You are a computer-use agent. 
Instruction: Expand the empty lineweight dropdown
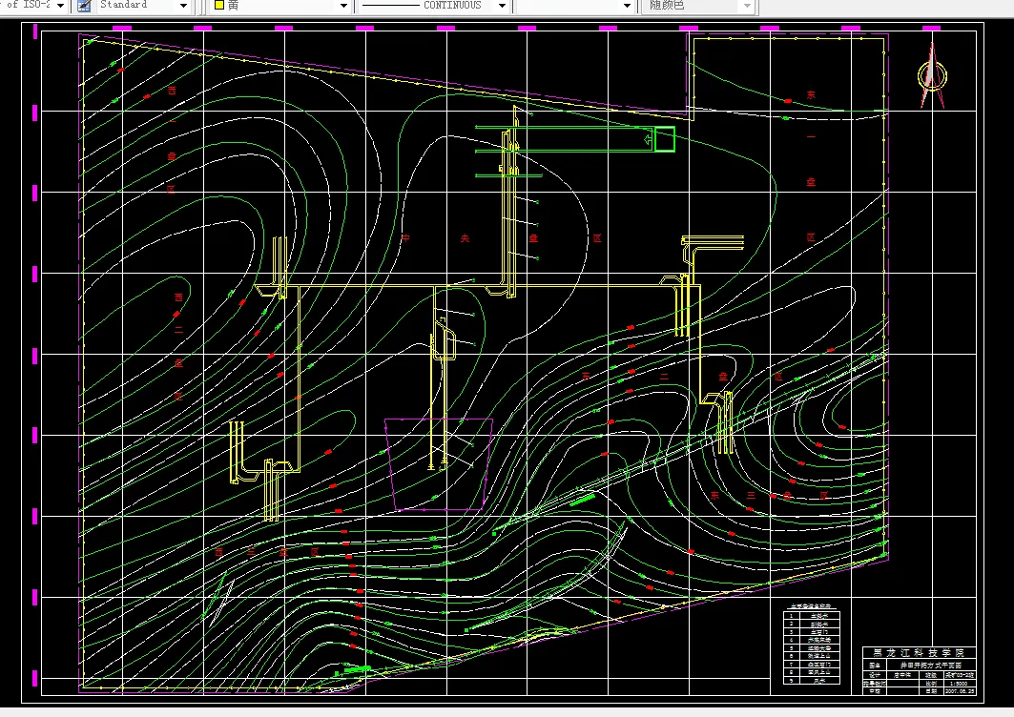point(627,6)
